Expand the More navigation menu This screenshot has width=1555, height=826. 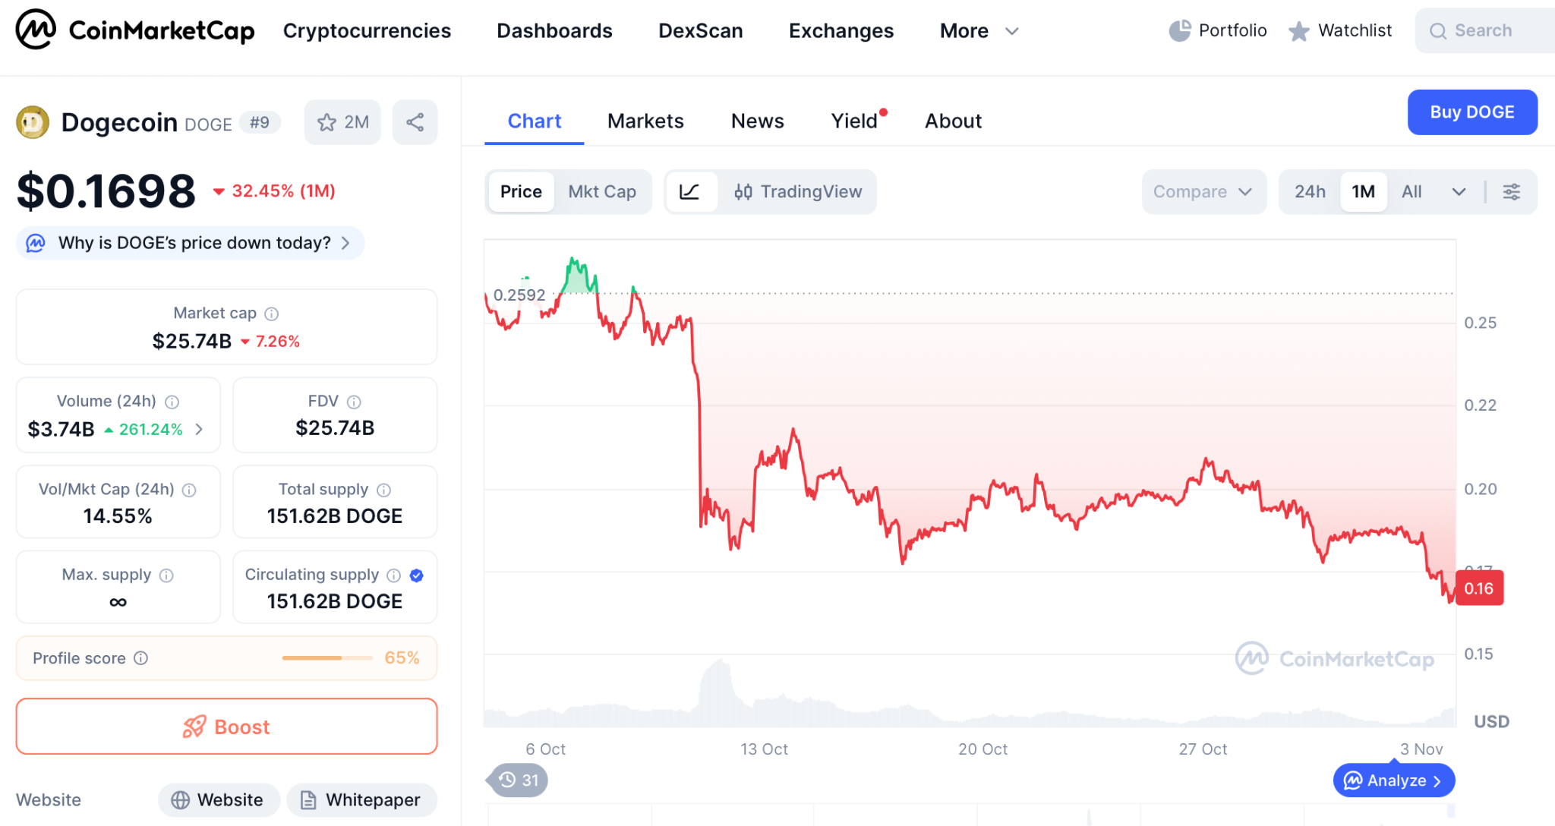pos(978,30)
